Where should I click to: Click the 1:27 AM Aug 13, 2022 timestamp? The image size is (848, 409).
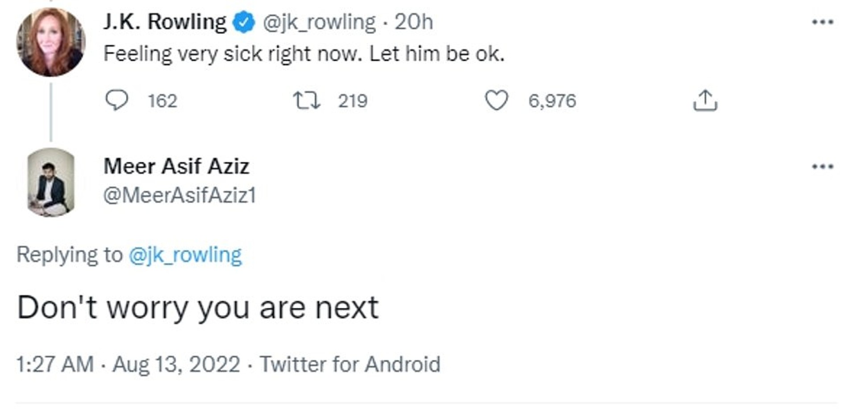pos(128,364)
